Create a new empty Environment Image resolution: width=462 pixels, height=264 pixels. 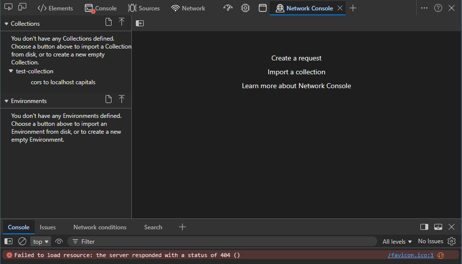pos(109,99)
